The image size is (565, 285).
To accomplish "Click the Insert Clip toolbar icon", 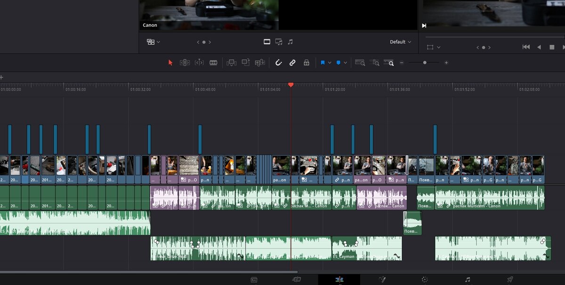I will pos(231,63).
